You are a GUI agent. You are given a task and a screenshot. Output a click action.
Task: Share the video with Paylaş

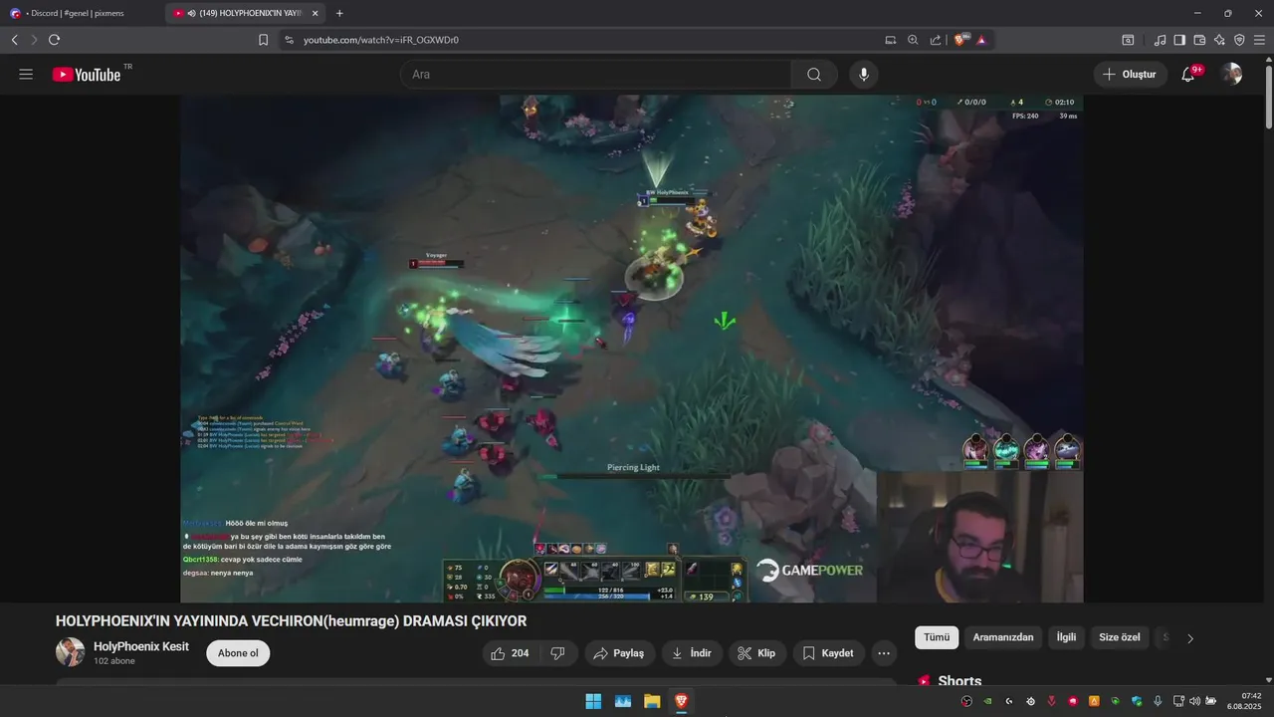(x=619, y=653)
